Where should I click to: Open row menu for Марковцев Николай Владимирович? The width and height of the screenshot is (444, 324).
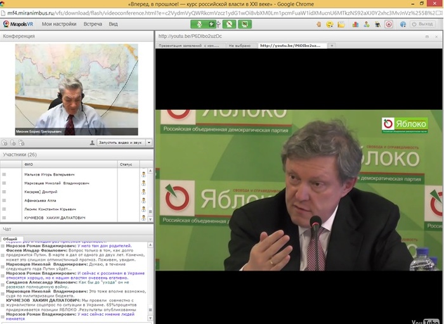(4, 183)
